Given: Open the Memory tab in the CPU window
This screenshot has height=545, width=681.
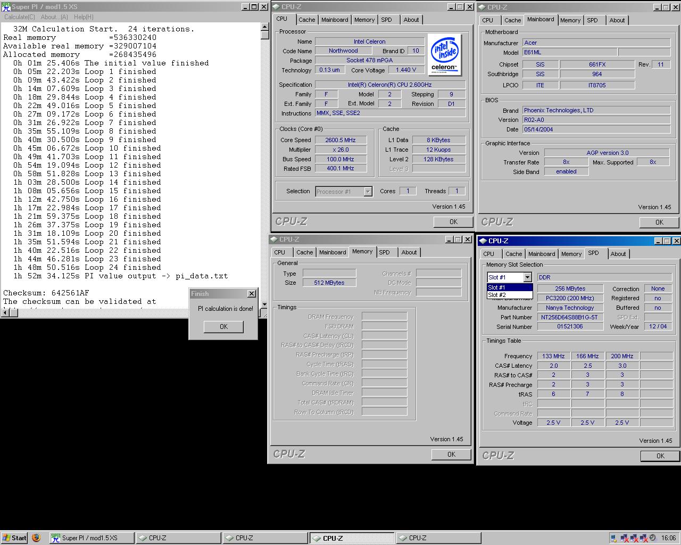Looking at the screenshot, I should tap(364, 20).
